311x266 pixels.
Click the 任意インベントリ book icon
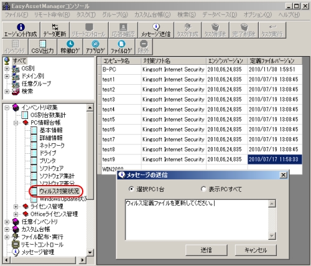[16, 222]
